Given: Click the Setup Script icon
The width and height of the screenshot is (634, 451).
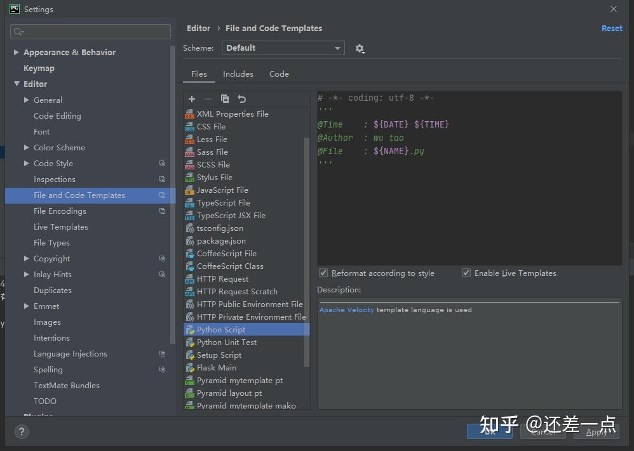Looking at the screenshot, I should [x=189, y=355].
